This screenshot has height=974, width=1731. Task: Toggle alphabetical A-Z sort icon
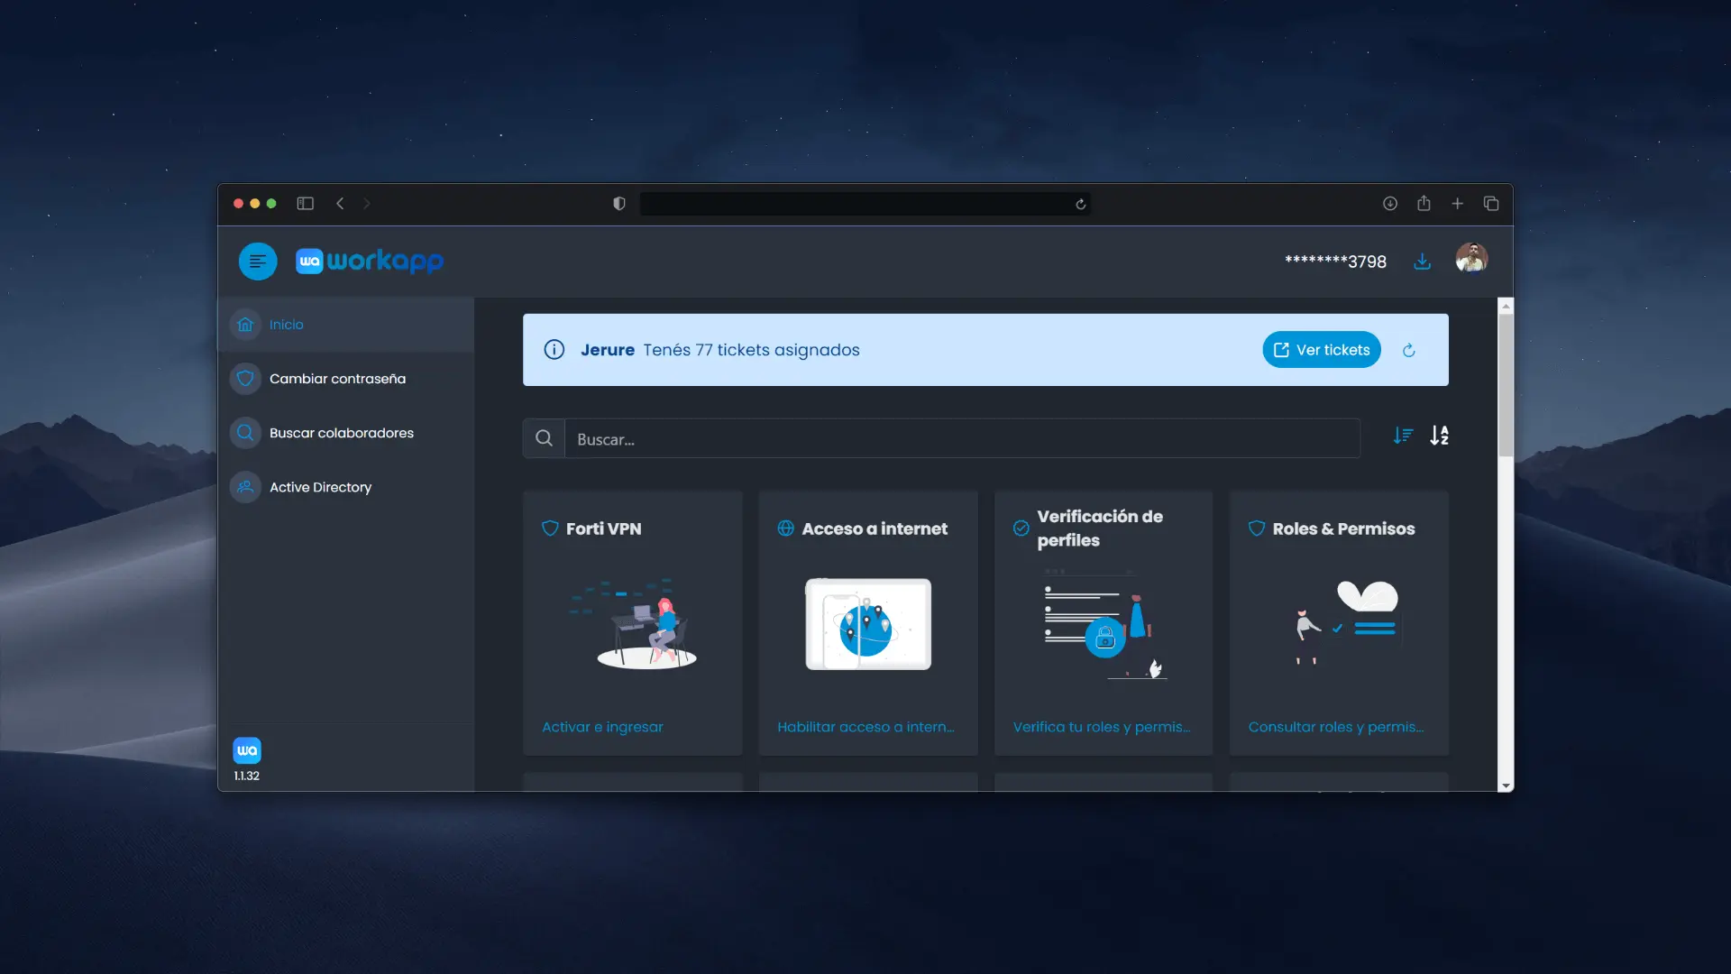pyautogui.click(x=1440, y=436)
